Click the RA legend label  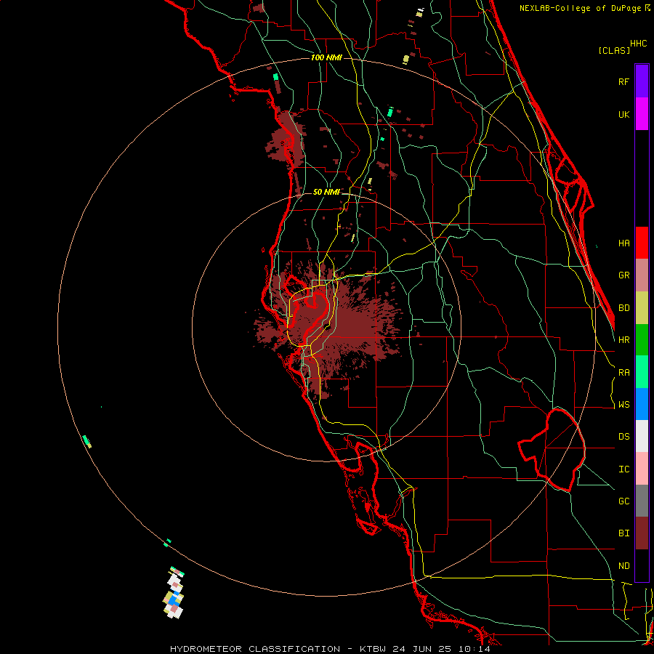(x=623, y=373)
